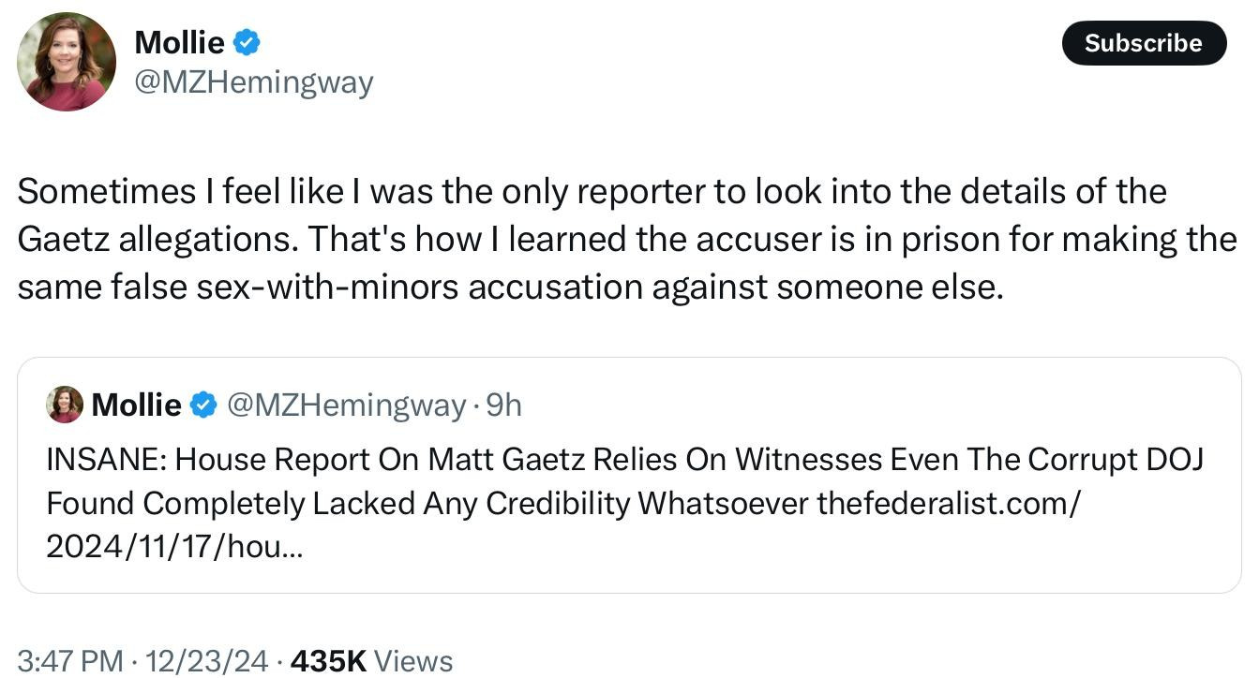Click the small avatar in the quoted post
The width and height of the screenshot is (1259, 678).
coord(65,405)
